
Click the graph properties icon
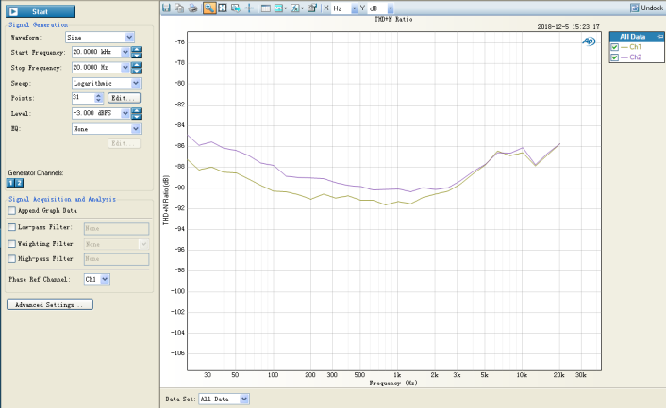(x=311, y=8)
